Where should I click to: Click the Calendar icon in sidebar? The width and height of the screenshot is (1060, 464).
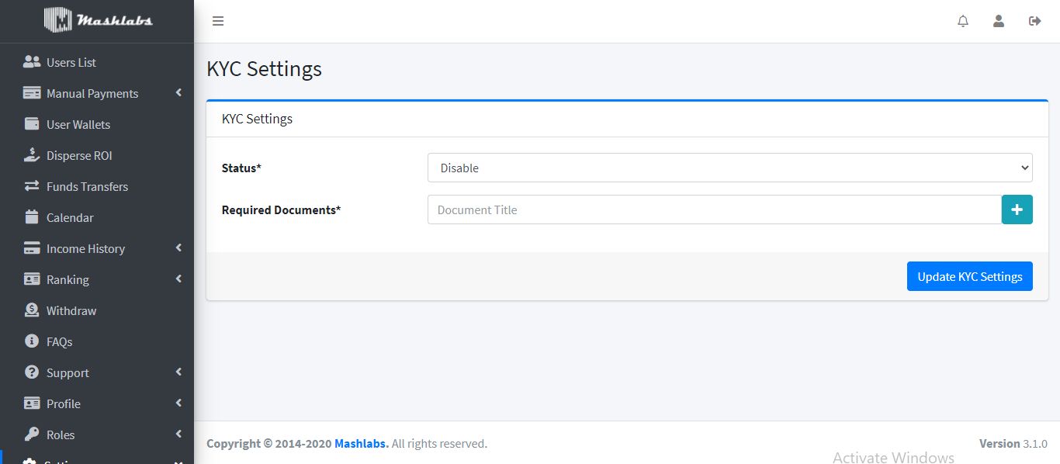tap(32, 217)
